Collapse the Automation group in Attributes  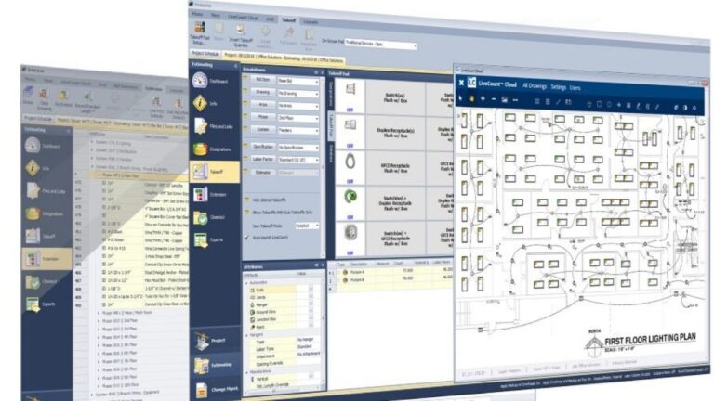click(x=247, y=282)
